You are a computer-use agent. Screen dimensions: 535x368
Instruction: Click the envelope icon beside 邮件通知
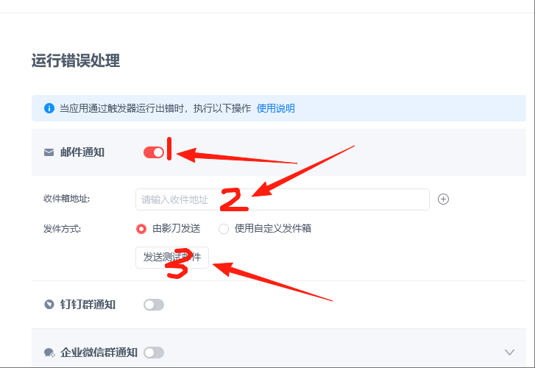tap(49, 152)
